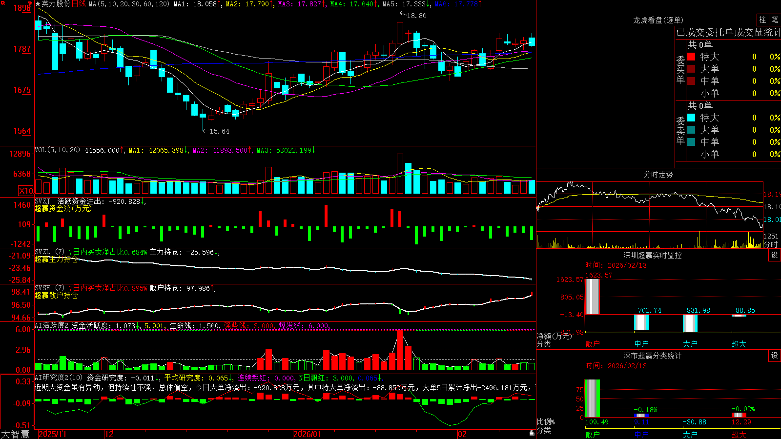Click the 1898 price axis label
The image size is (781, 439).
(x=22, y=8)
